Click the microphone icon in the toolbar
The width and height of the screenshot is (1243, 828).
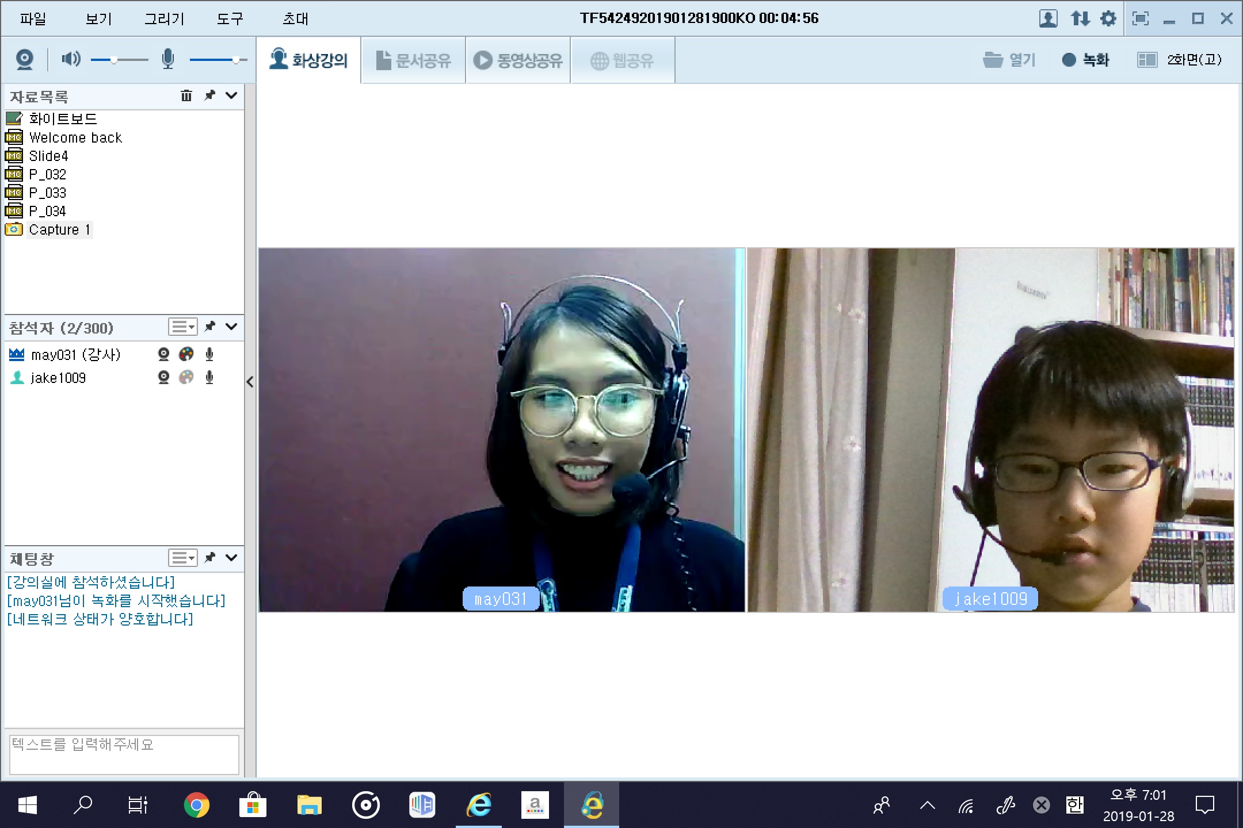point(167,59)
